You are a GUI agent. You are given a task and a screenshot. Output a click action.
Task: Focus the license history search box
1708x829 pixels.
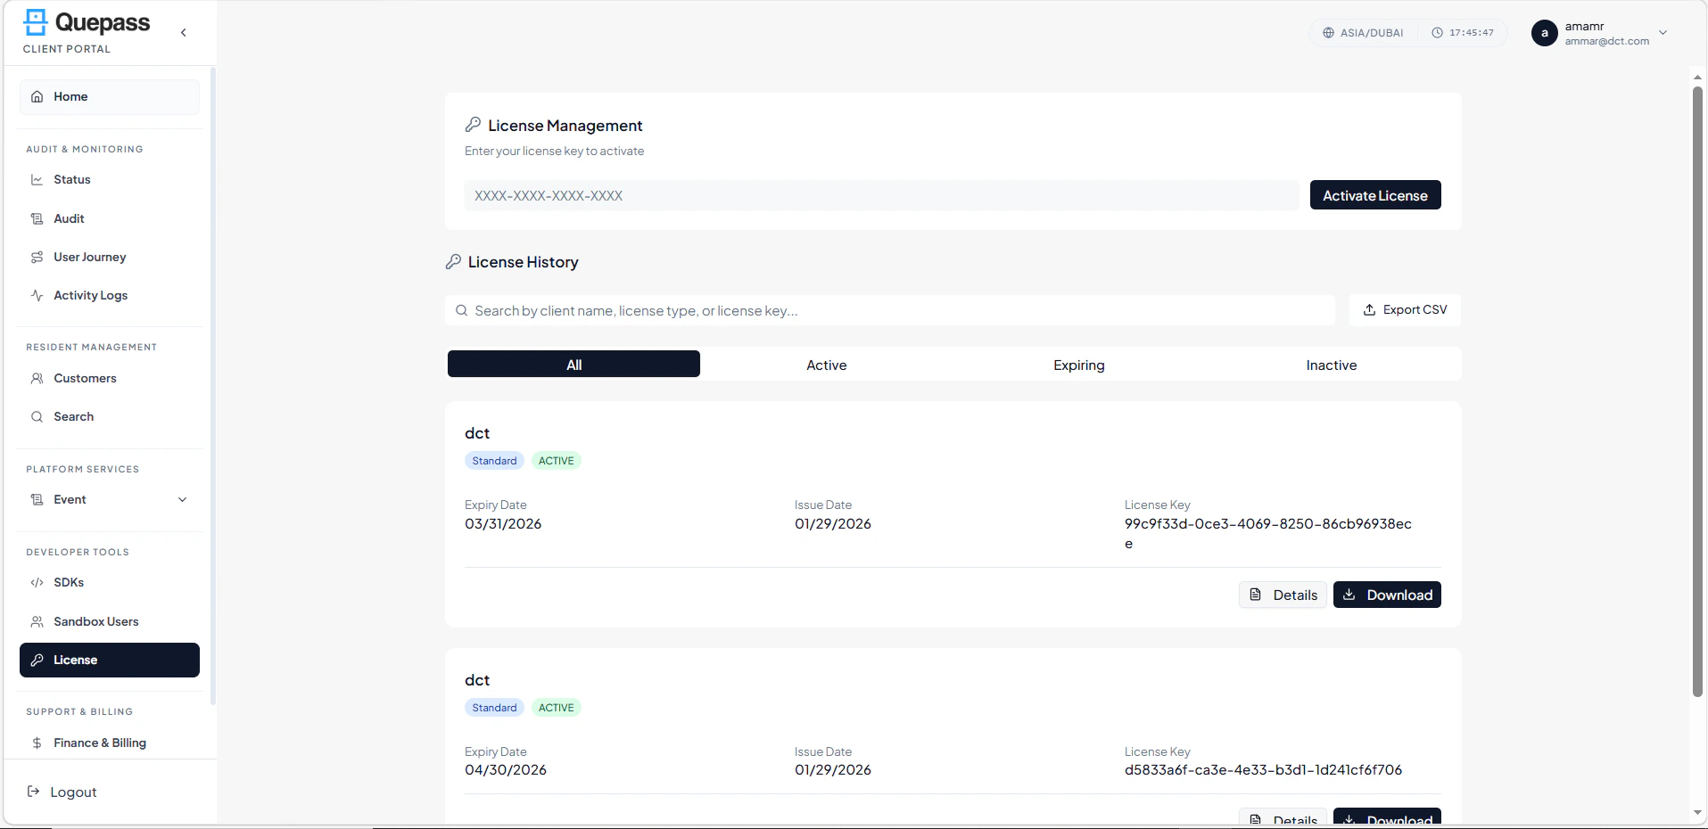(890, 310)
